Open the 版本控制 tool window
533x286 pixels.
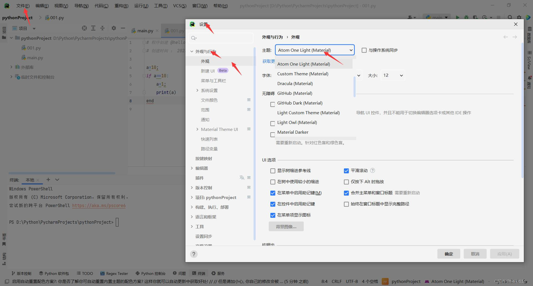(x=21, y=273)
